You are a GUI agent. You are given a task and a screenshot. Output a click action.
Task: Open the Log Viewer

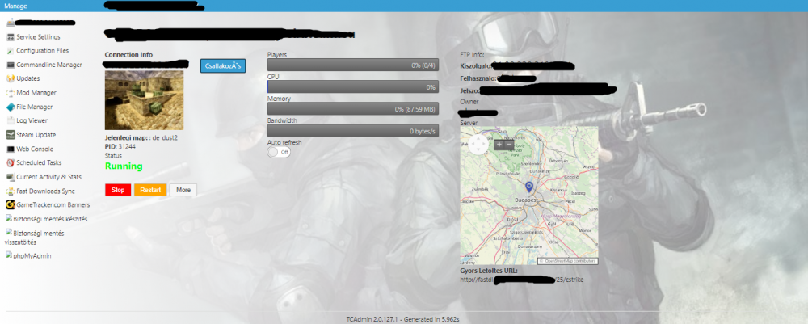[32, 120]
